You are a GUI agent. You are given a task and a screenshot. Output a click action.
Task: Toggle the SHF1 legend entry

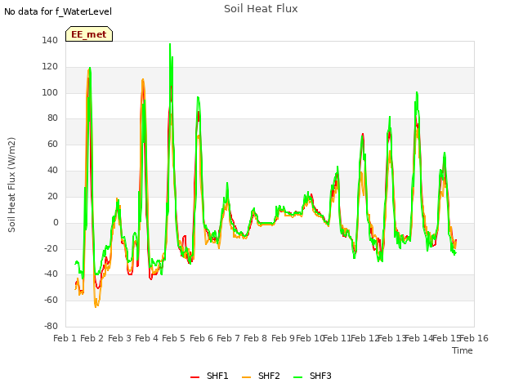209,376
